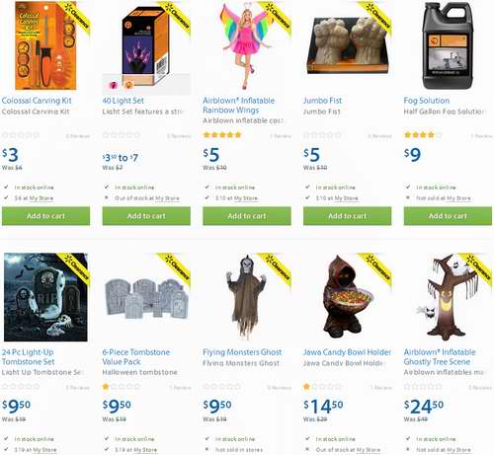The image size is (494, 455).
Task: Add the 40 Light Set to cart
Action: pos(146,216)
